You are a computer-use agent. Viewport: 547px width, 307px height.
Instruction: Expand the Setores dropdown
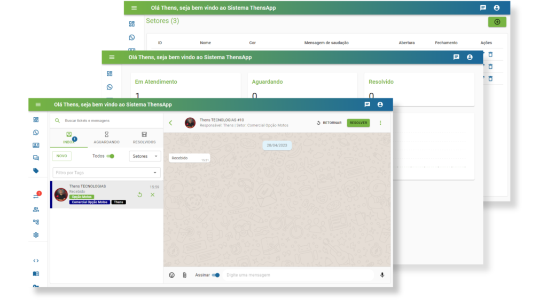coord(145,156)
